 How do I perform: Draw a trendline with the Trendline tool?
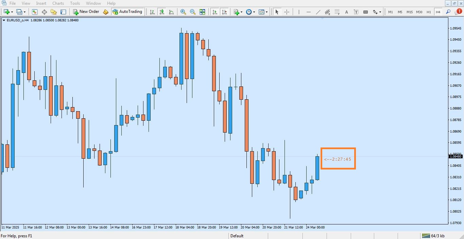(318, 12)
